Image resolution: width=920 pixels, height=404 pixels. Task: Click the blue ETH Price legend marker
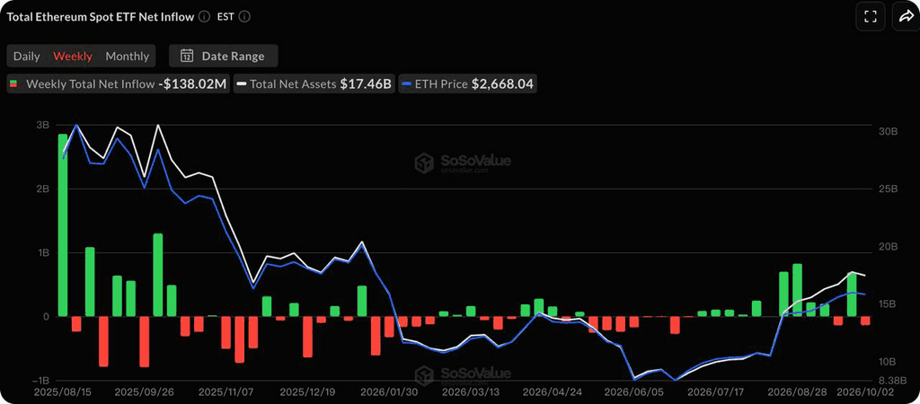pos(406,84)
